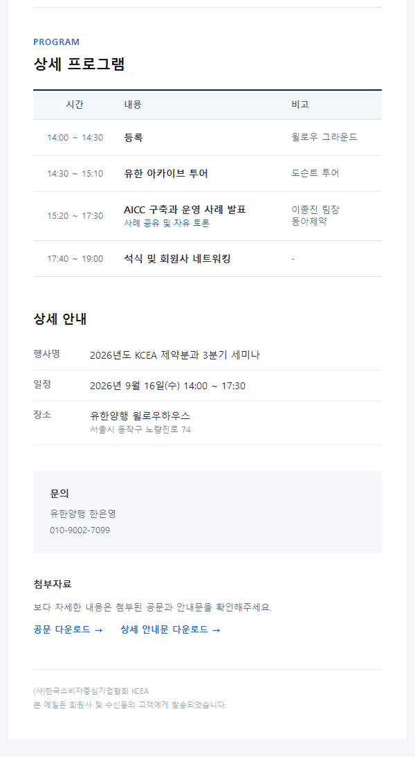
Task: Select the 사례 공유 및 자유 토론 subtitle
Action: 167,223
